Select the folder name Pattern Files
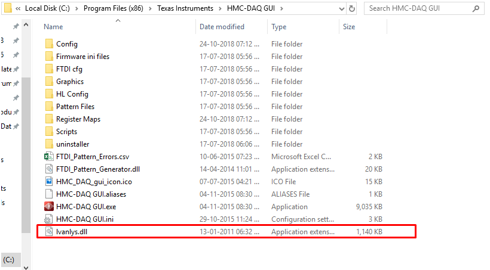 coord(75,106)
